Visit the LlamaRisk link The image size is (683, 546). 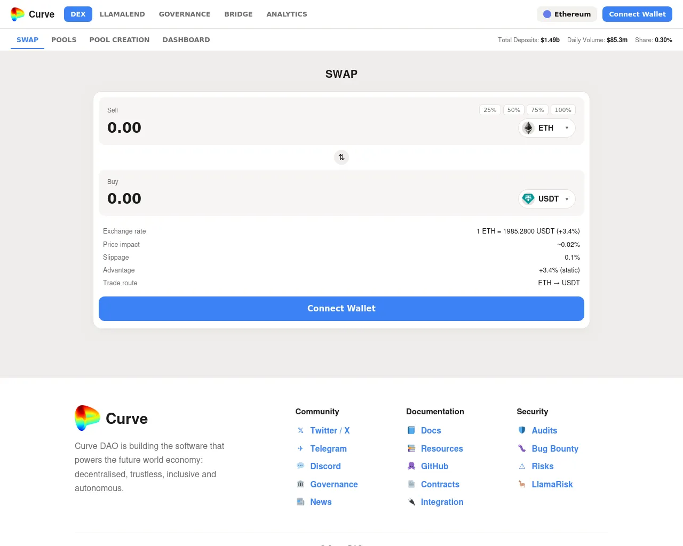click(x=552, y=484)
